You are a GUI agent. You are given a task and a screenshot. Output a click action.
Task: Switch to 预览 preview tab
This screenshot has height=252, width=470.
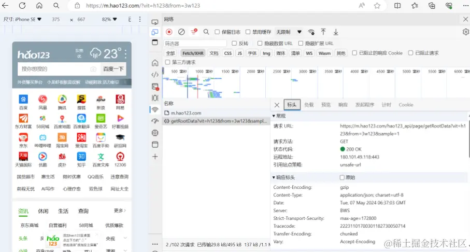[326, 105]
